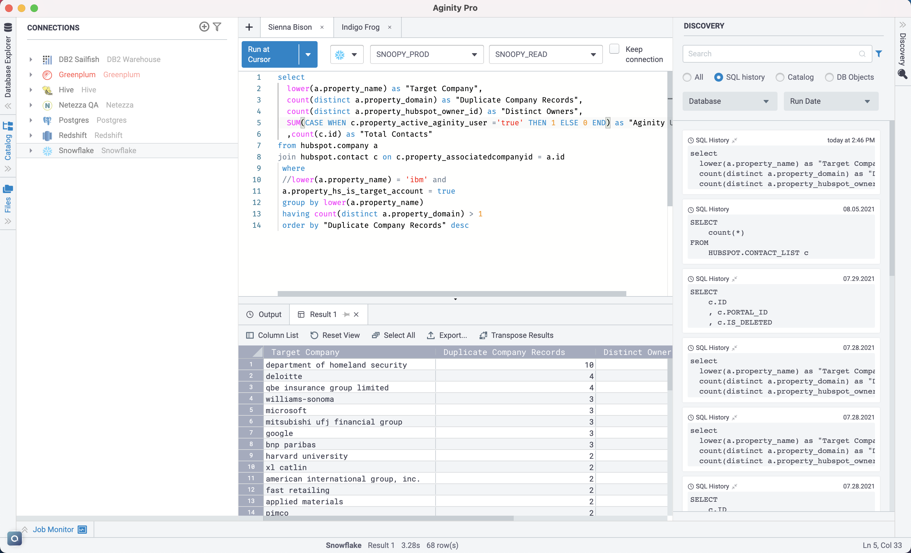Collapse the Discovery panel with double chevron

902,25
